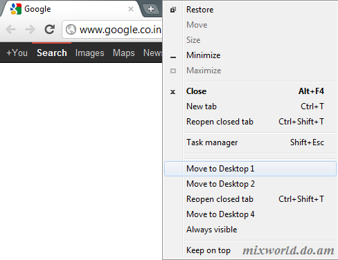Click the Restore icon in the menu
This screenshot has width=338, height=260.
(x=173, y=10)
